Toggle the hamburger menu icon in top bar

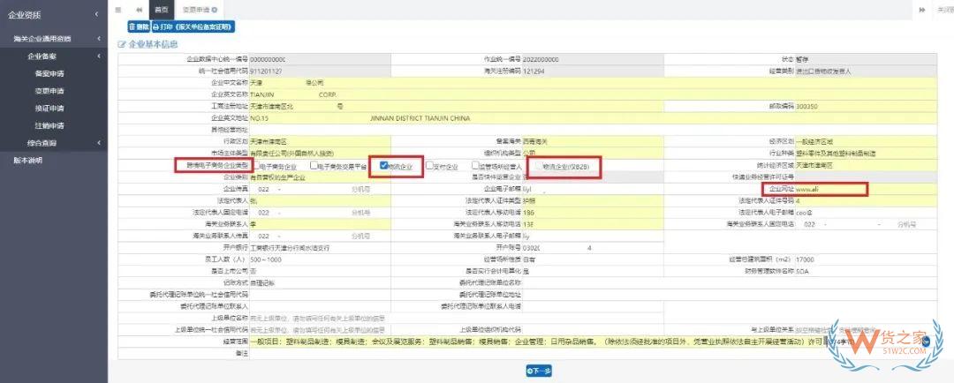coord(118,10)
